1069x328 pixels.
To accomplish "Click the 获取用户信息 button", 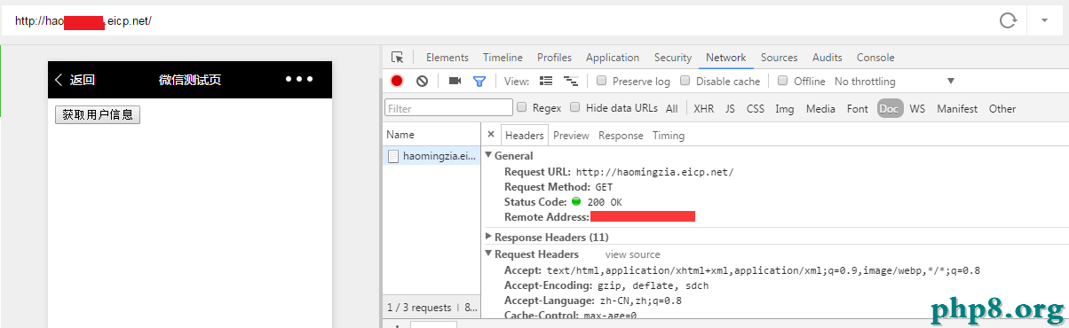I will tap(98, 115).
